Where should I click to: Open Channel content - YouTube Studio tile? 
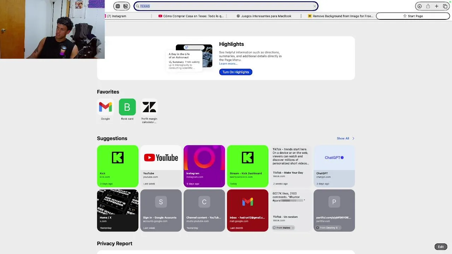[204, 210]
